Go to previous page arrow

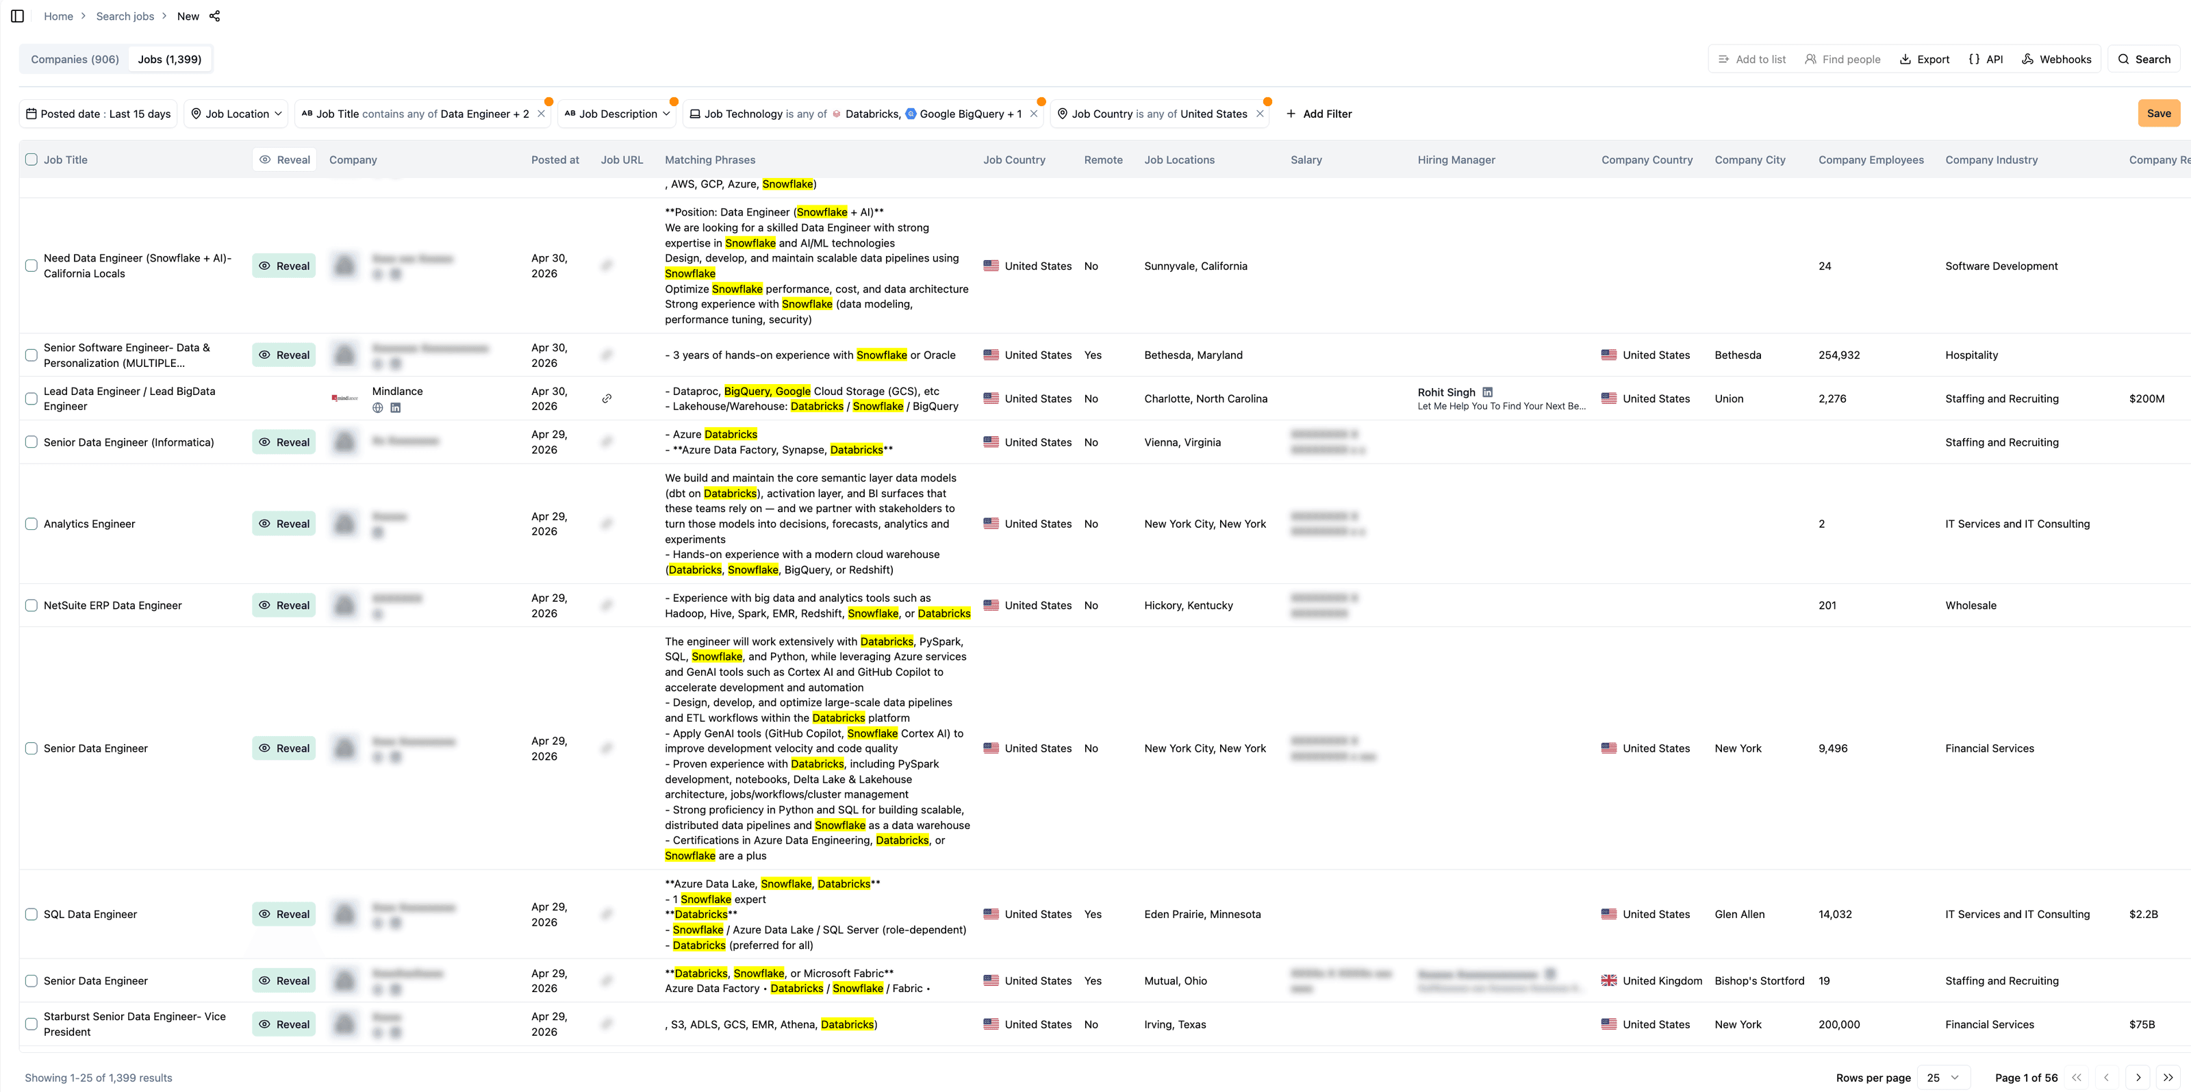tap(2106, 1078)
